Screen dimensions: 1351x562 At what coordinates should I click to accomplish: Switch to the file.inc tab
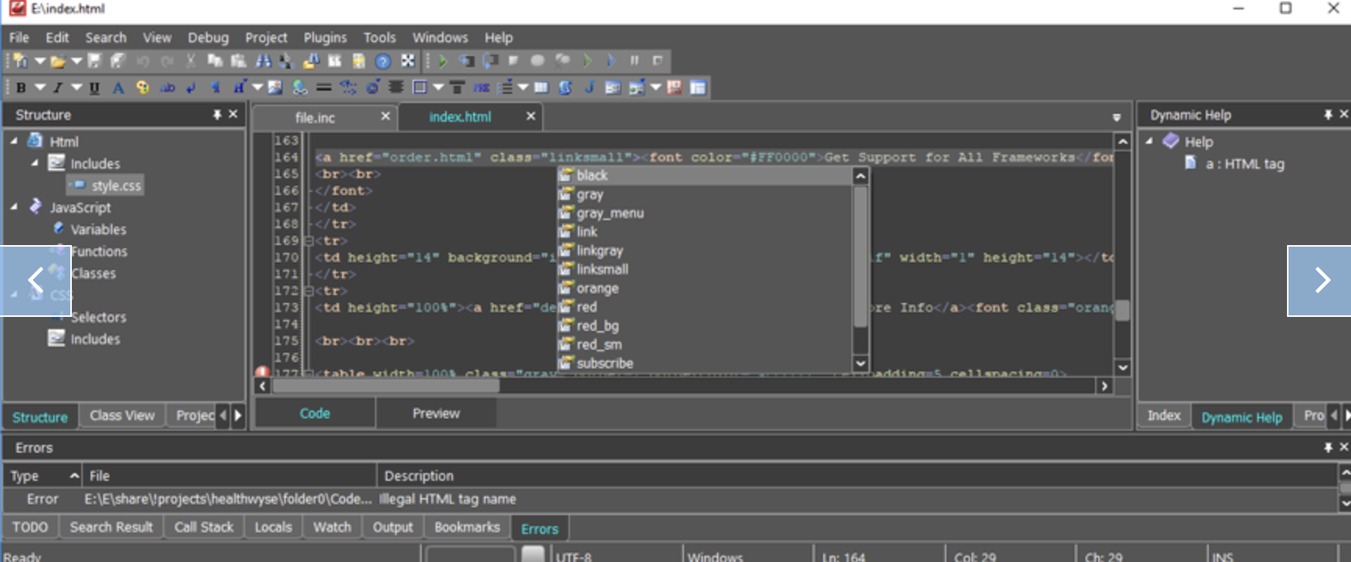[x=315, y=117]
